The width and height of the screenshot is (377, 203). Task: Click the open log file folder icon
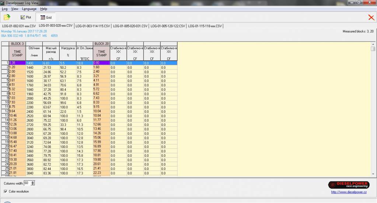tap(7, 17)
